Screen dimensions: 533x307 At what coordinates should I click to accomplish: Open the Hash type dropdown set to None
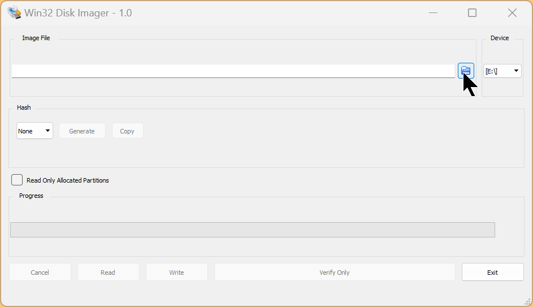(34, 131)
